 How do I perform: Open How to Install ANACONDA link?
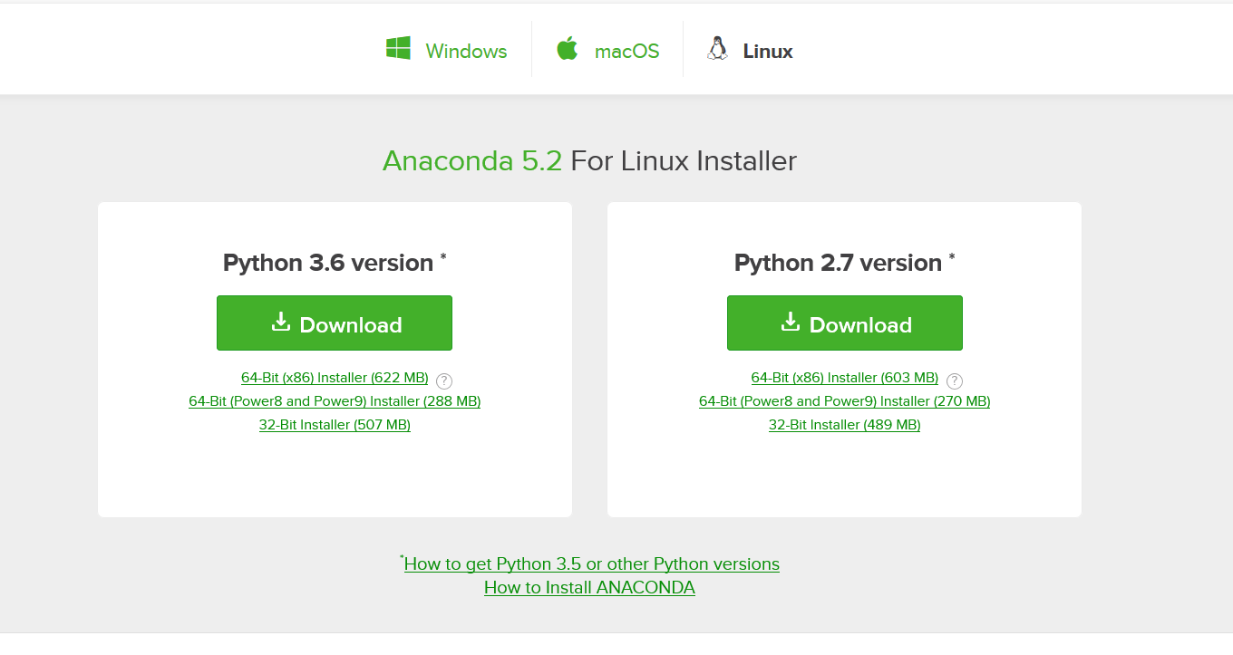[x=589, y=588]
